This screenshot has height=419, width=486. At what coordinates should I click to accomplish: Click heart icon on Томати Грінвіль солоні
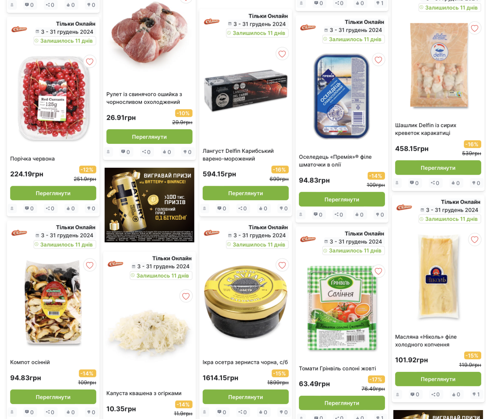click(378, 271)
